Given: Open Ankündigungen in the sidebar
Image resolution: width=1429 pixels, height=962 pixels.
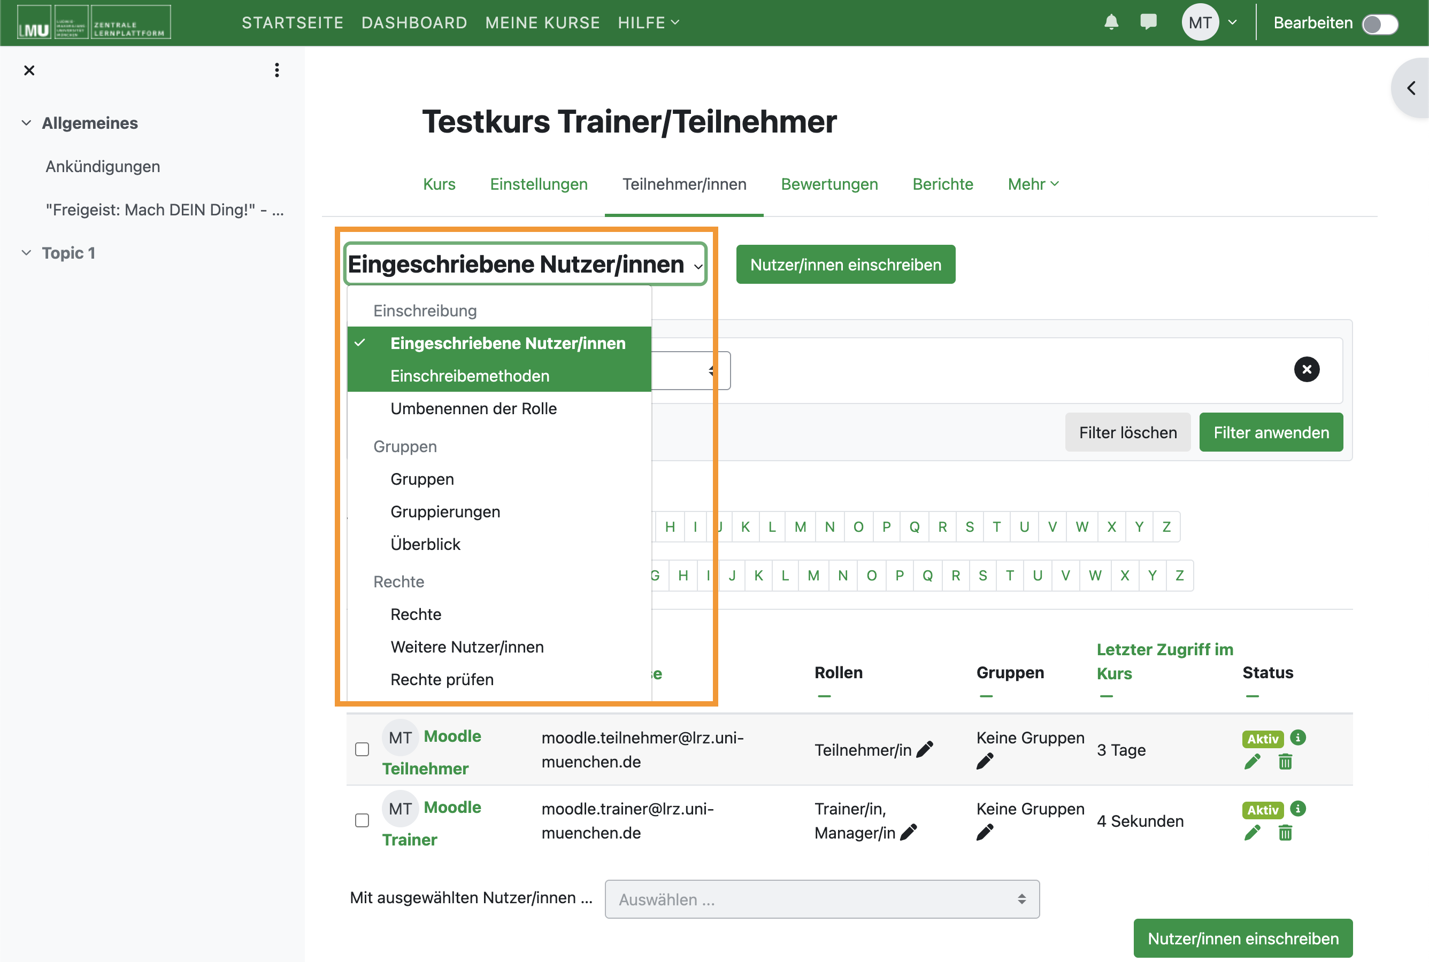Looking at the screenshot, I should (x=103, y=166).
